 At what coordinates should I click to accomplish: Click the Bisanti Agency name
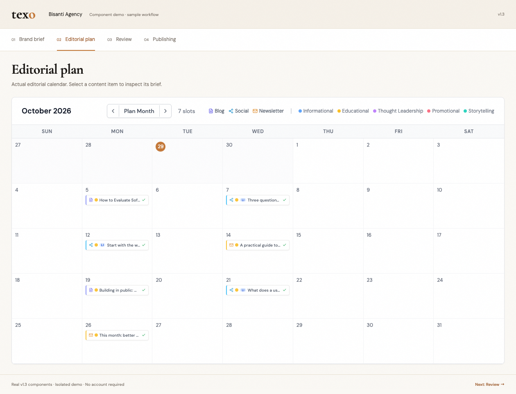tap(66, 14)
